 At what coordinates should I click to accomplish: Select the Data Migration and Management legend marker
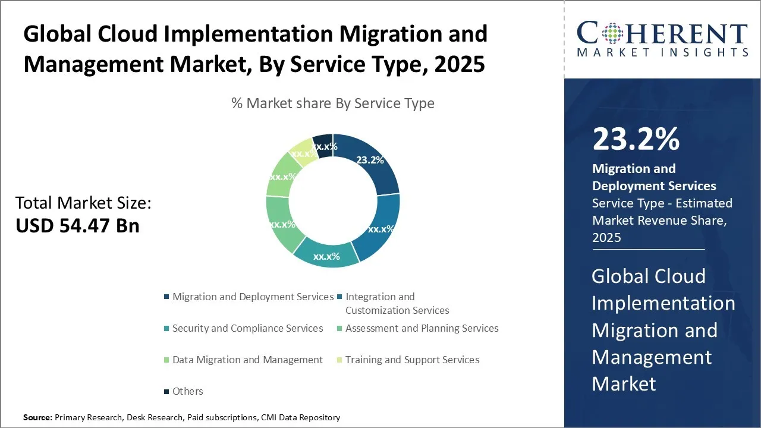pyautogui.click(x=166, y=360)
